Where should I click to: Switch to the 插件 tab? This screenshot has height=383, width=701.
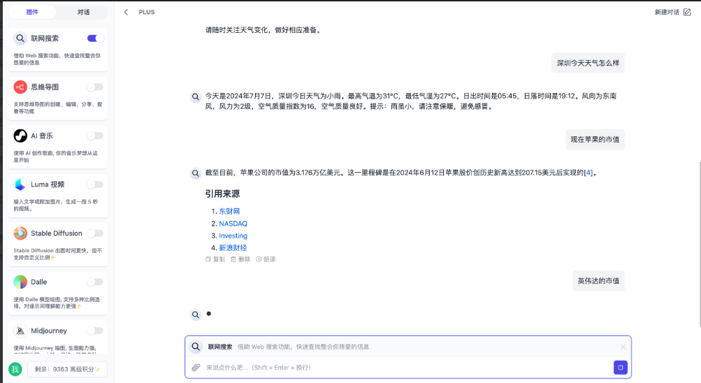click(x=32, y=12)
